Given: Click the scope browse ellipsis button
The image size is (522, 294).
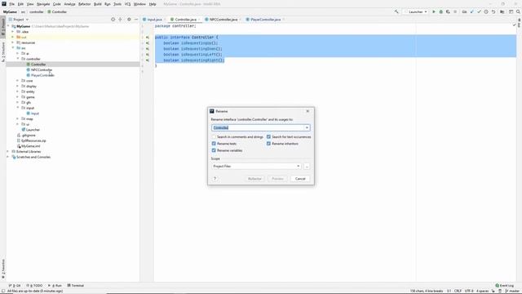Looking at the screenshot, I should pos(307,166).
